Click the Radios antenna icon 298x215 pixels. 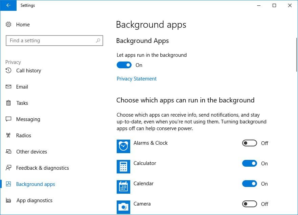point(9,136)
